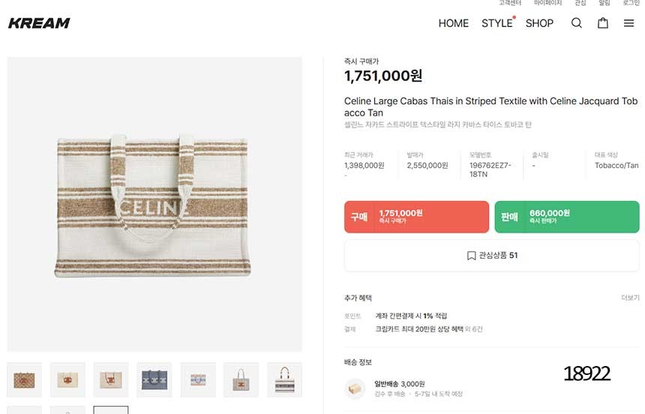
Task: Open the shopping bag icon
Action: 603,23
